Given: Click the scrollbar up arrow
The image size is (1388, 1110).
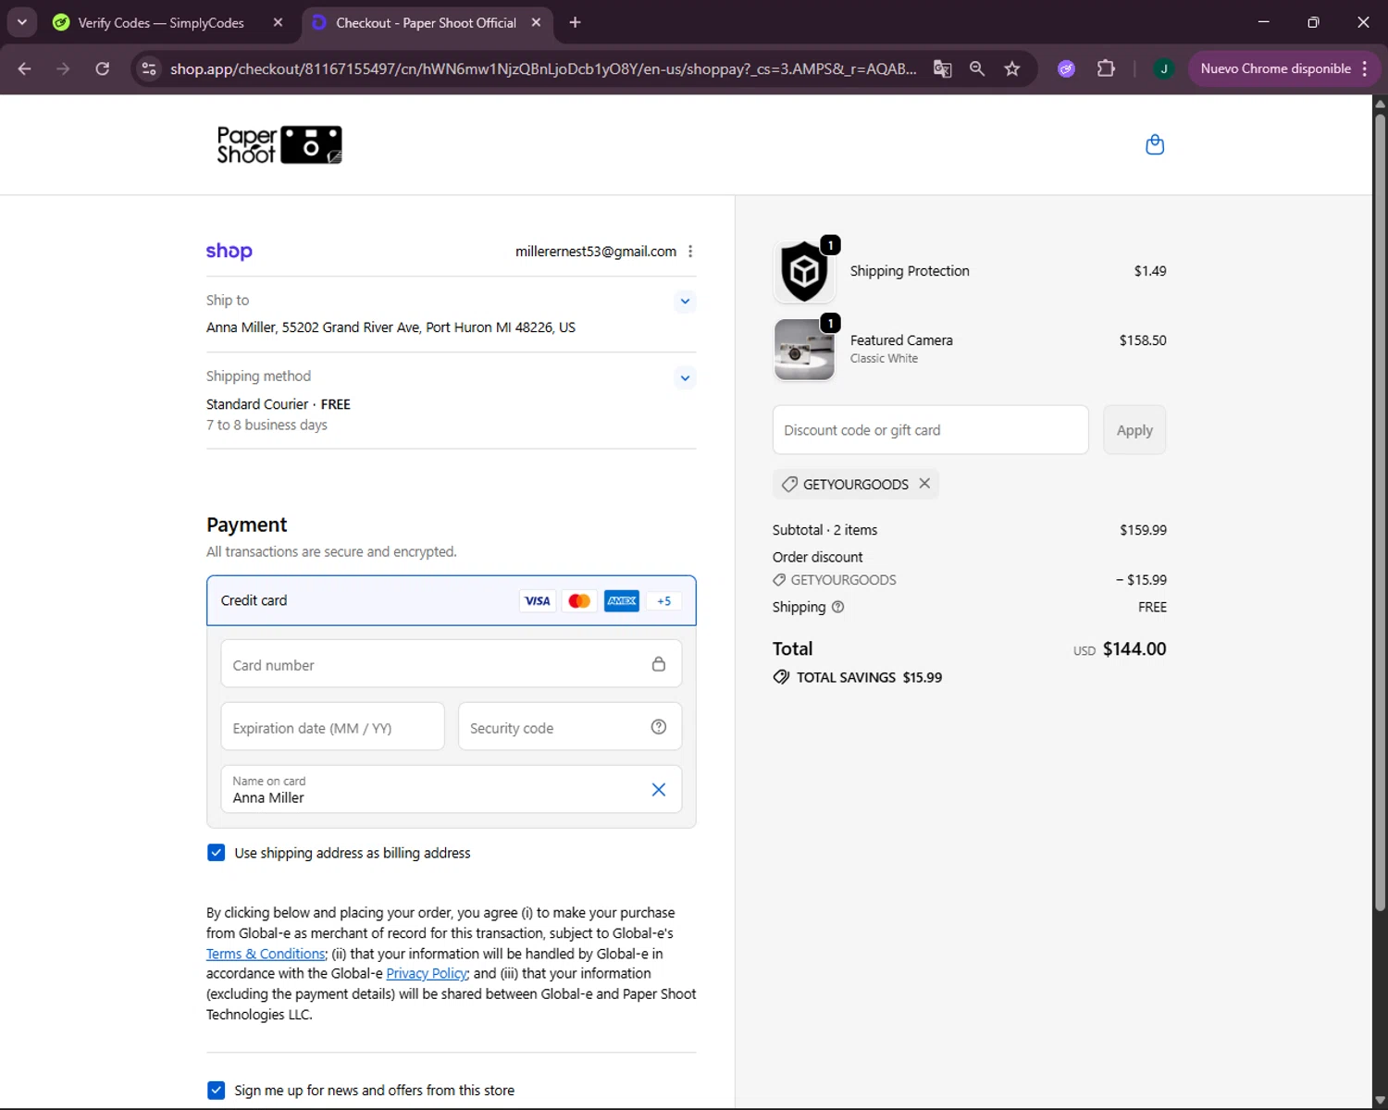Looking at the screenshot, I should click(x=1380, y=103).
